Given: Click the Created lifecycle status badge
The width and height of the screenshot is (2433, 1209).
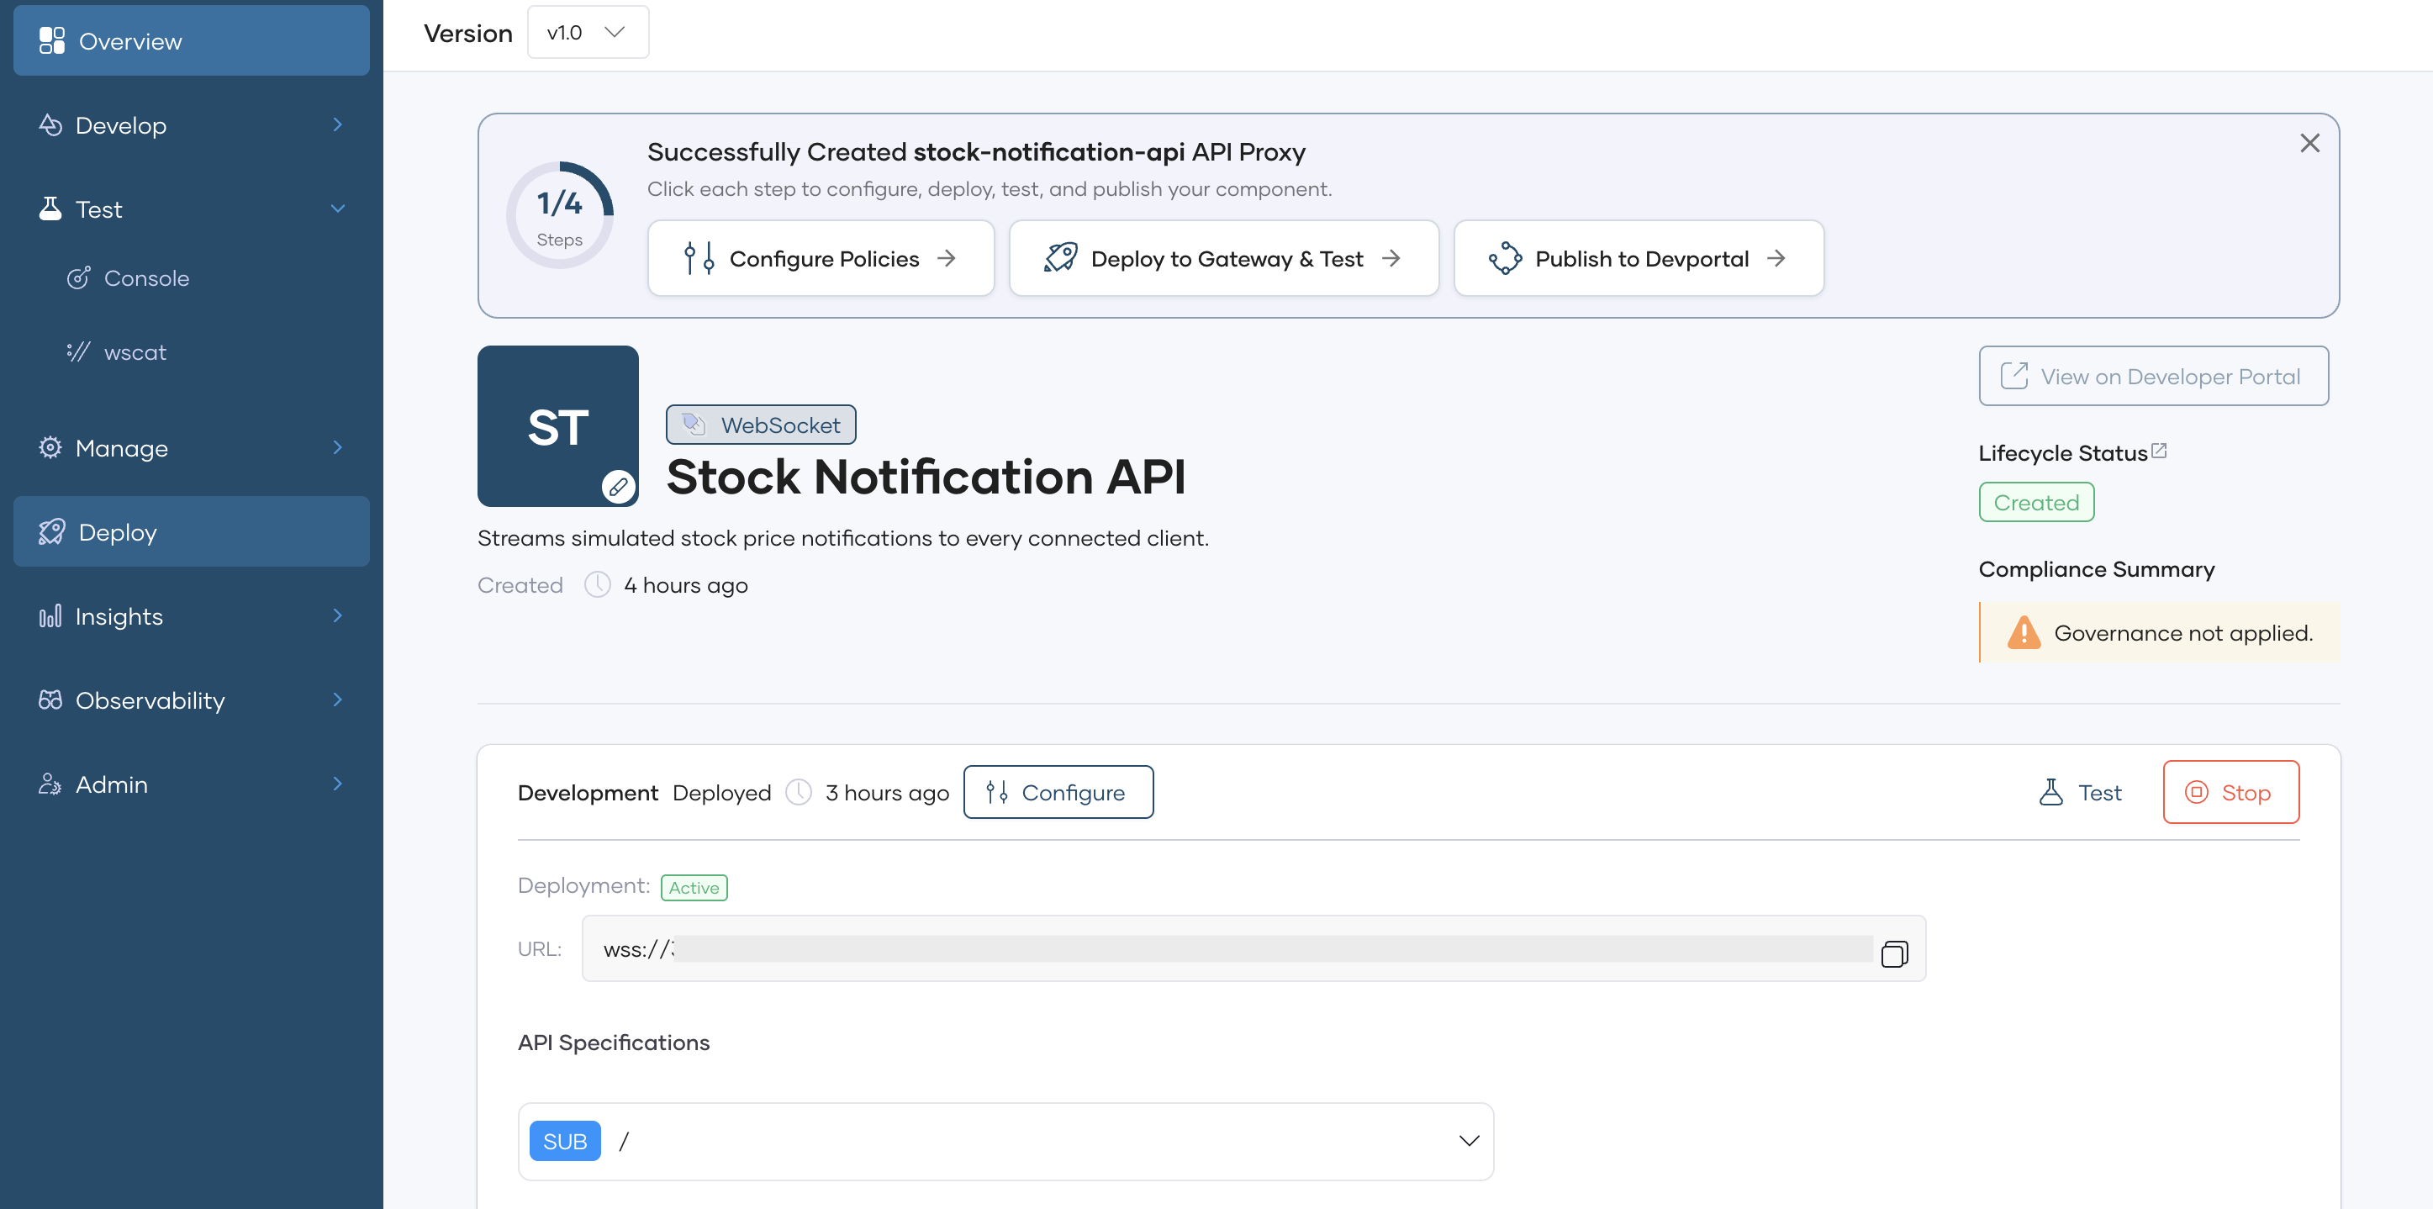Looking at the screenshot, I should (x=2036, y=503).
